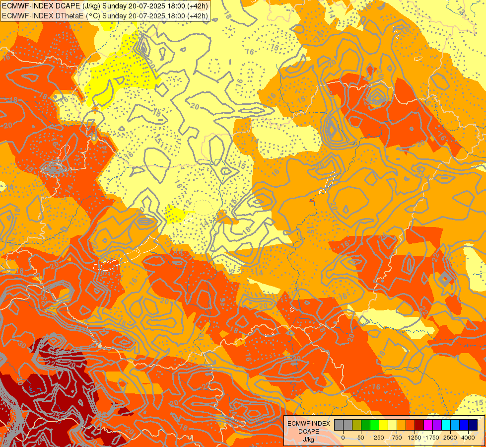Viewport: 486px width, 447px height.
Task: Choose the red-orange legend swatch
Action: click(411, 425)
